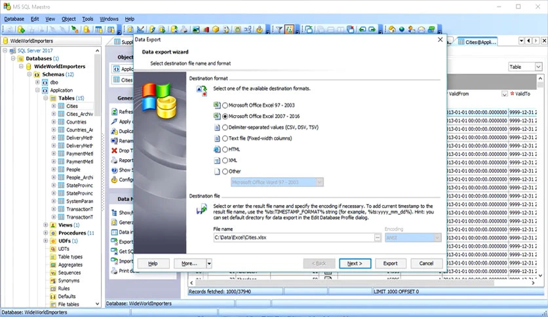
Task: Click the visual diagram designer toolbar icon
Action: [x=140, y=29]
